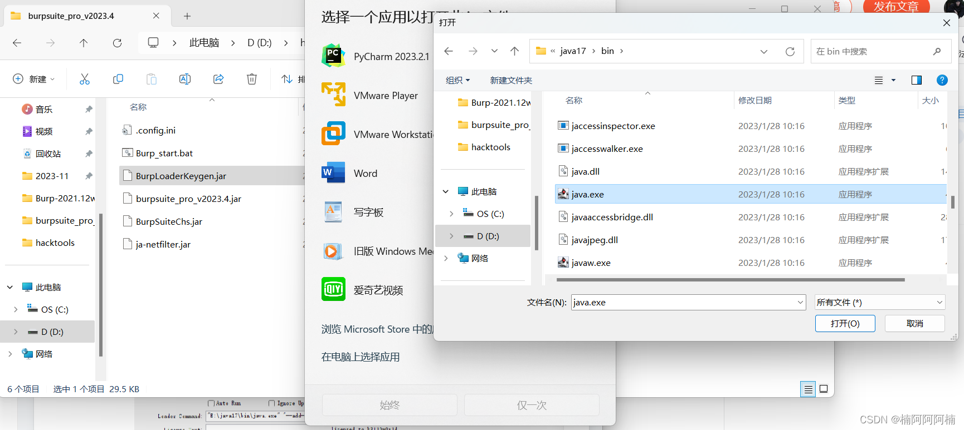964x430 pixels.
Task: Open the file name combo box dropdown
Action: point(800,302)
